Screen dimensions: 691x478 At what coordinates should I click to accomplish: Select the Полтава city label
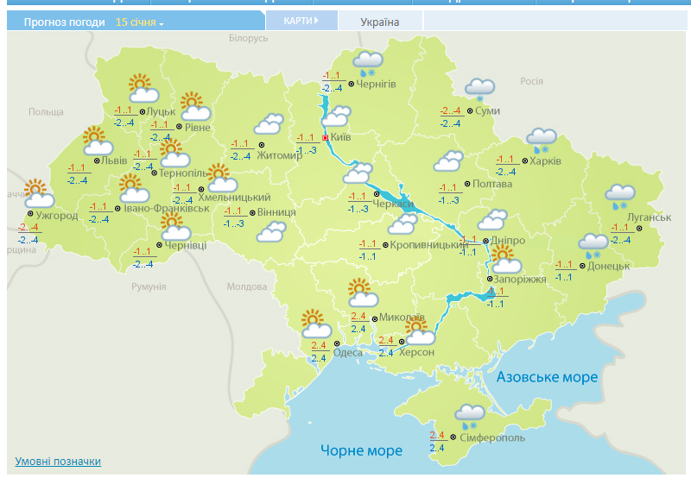(492, 184)
